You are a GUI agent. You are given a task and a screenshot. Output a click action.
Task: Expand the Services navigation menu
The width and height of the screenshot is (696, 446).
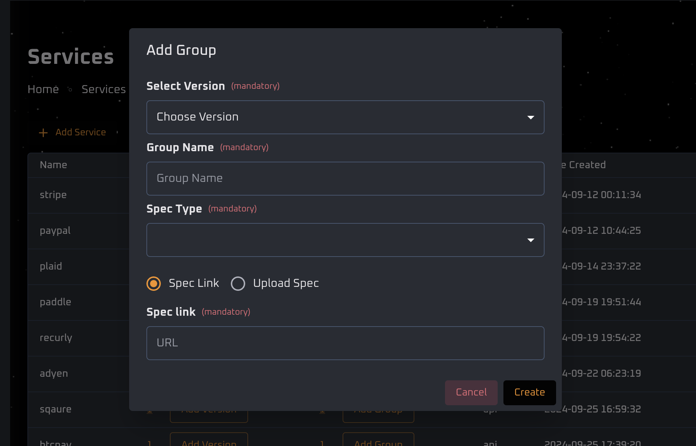click(x=103, y=89)
